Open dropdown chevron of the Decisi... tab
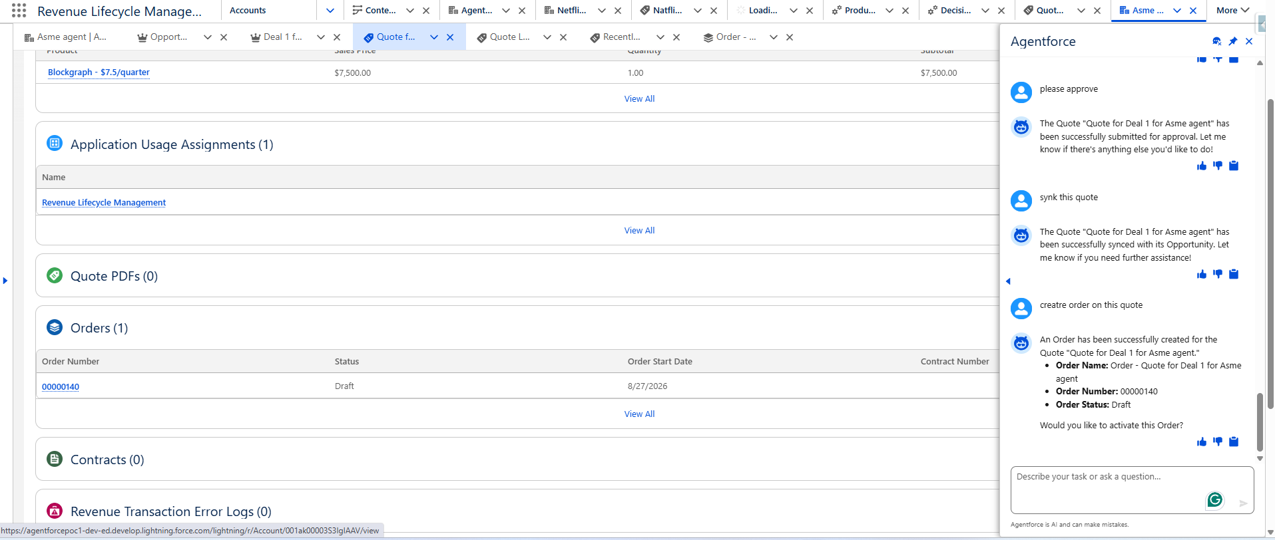Screen dimensions: 1275x540 (x=985, y=11)
